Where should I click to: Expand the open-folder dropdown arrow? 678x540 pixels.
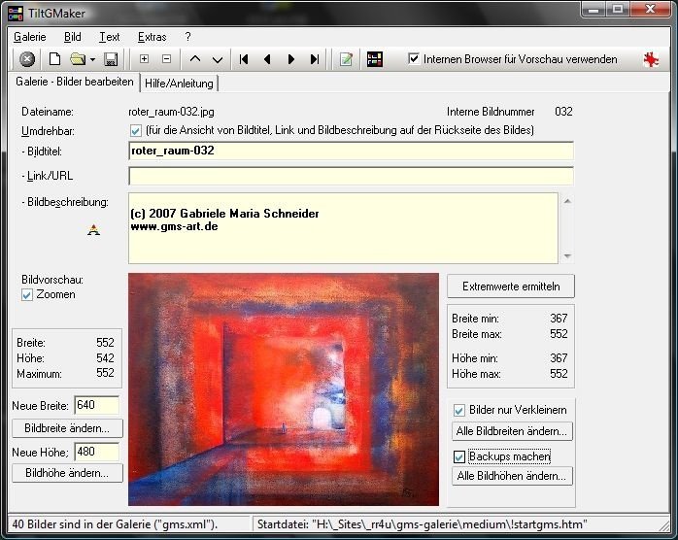(92, 59)
